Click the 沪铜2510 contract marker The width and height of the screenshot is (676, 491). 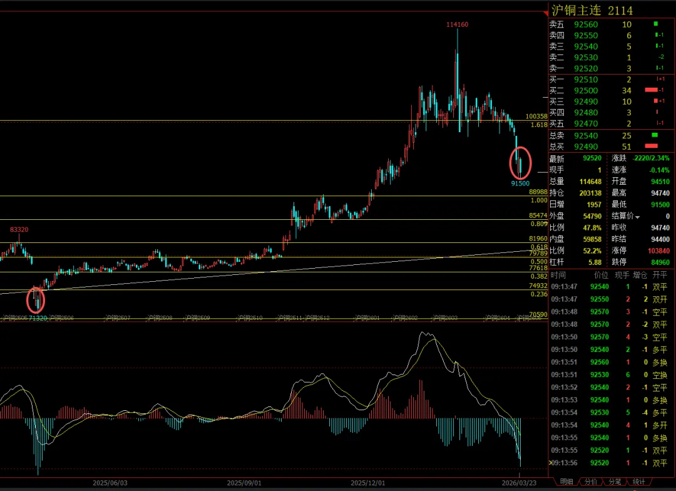[x=250, y=318]
